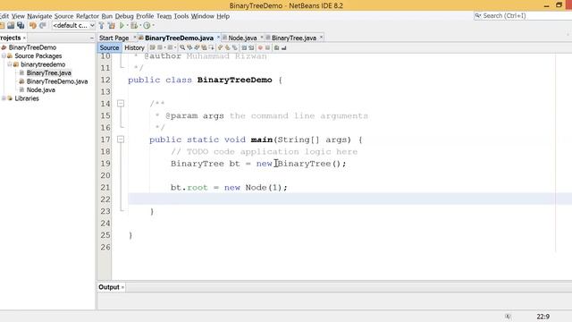This screenshot has height=322, width=572.
Task: Collapse the binarytreedemo package node
Action: (x=10, y=64)
